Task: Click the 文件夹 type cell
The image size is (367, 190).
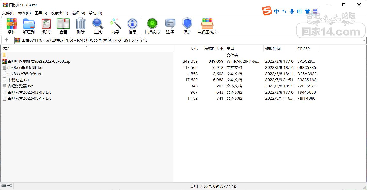Action: (232, 55)
